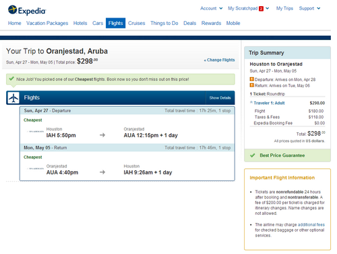Image resolution: width=337 pixels, height=254 pixels.
Task: Click the Expedia logo icon
Action: click(12, 10)
